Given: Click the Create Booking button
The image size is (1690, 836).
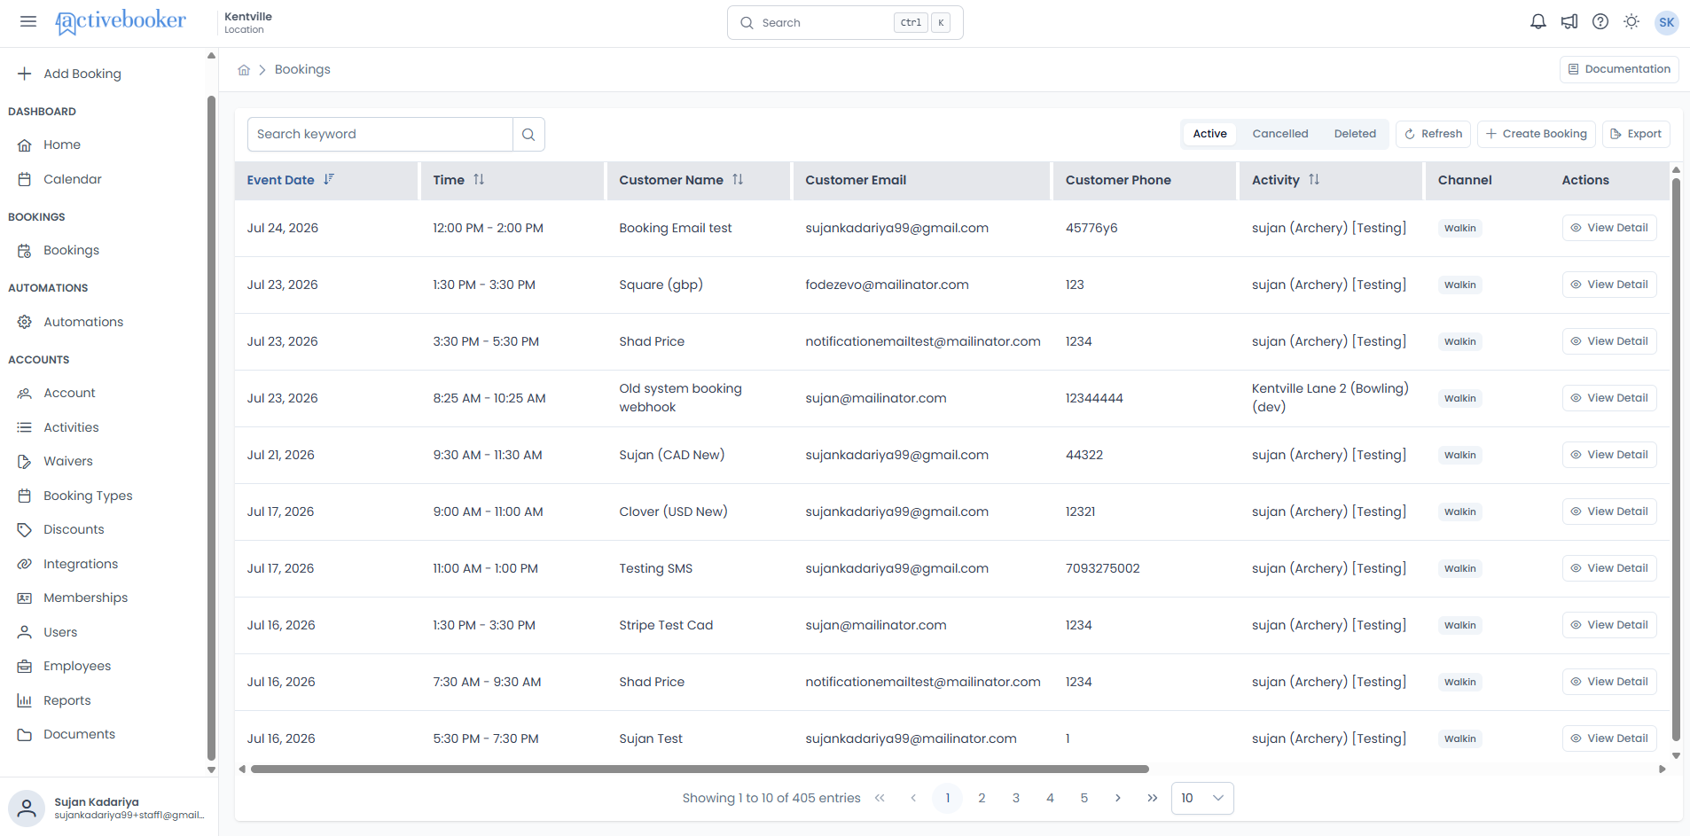Looking at the screenshot, I should tap(1537, 134).
